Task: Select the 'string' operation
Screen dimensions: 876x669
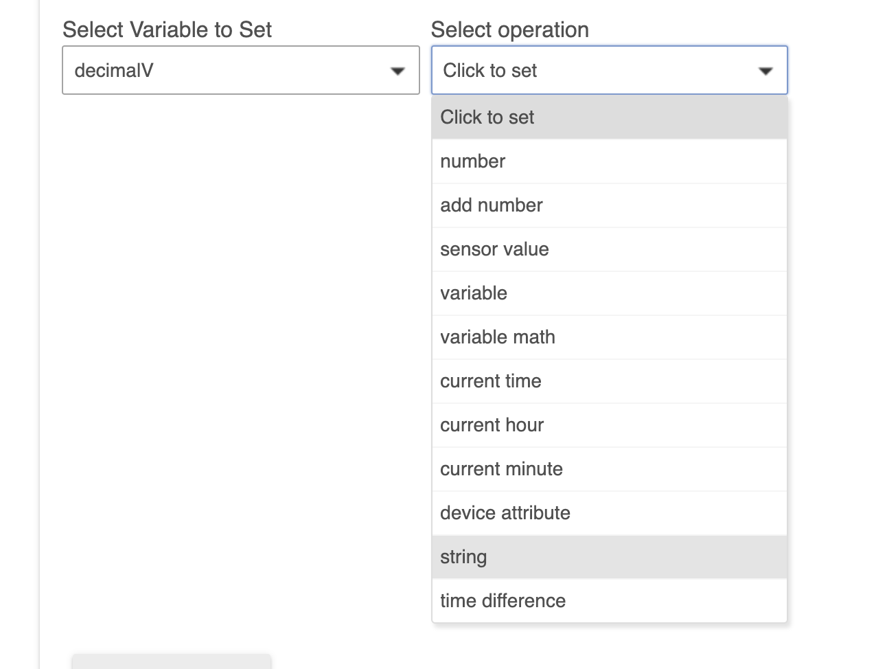Action: click(x=609, y=557)
